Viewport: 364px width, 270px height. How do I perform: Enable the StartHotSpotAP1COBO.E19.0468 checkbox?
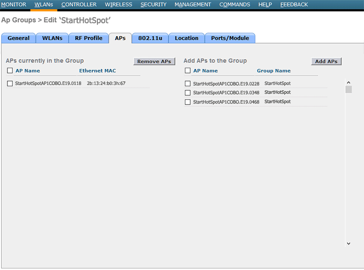pos(187,102)
